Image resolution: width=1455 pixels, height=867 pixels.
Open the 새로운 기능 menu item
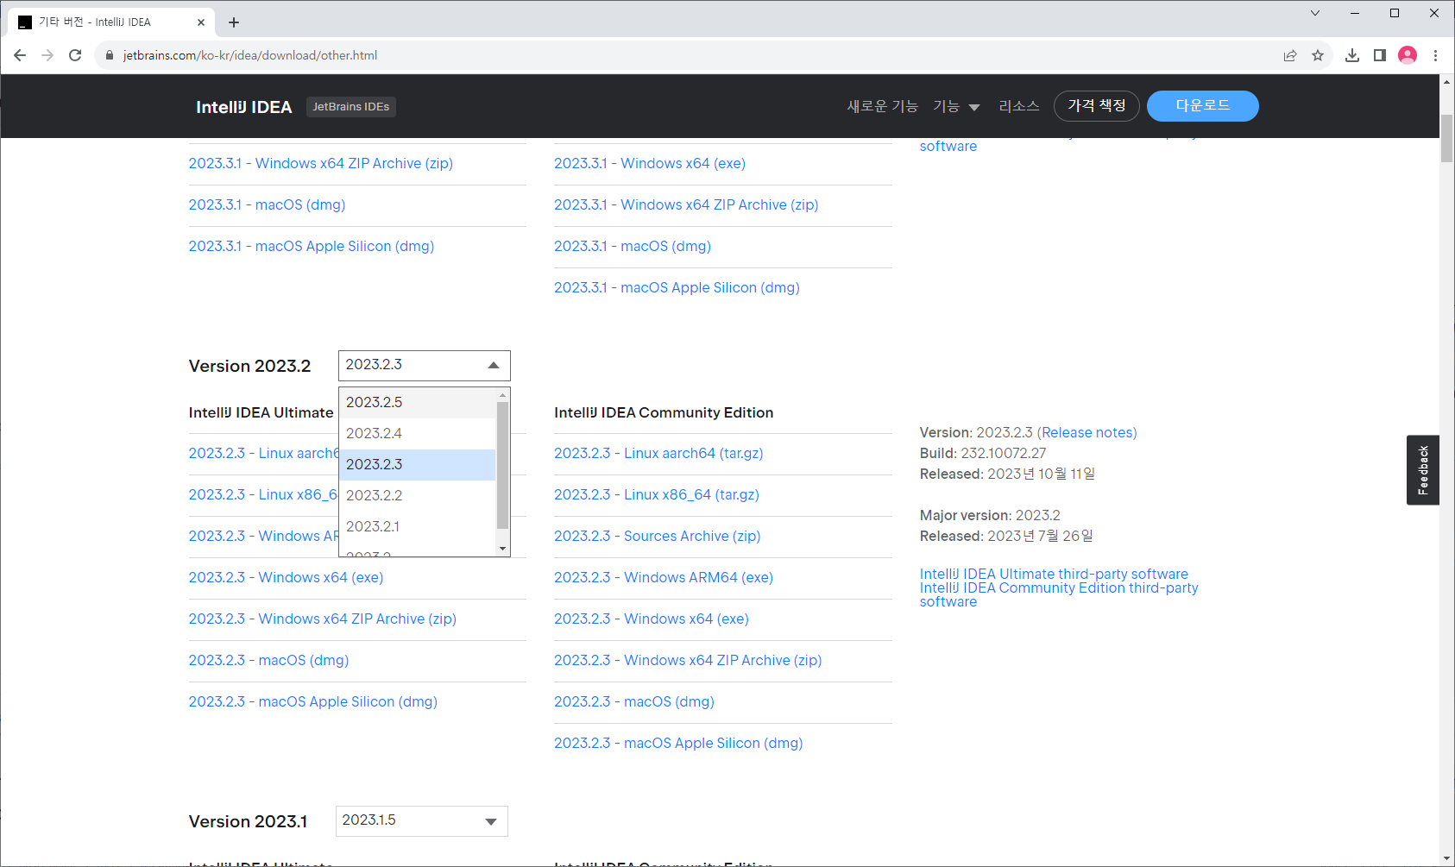tap(882, 106)
